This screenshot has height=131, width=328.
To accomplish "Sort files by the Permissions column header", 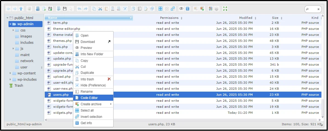I will pyautogui.click(x=169, y=18).
